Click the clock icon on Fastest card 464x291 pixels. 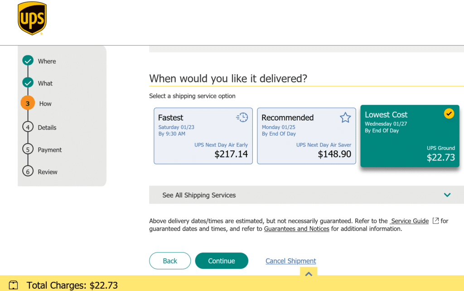click(242, 117)
